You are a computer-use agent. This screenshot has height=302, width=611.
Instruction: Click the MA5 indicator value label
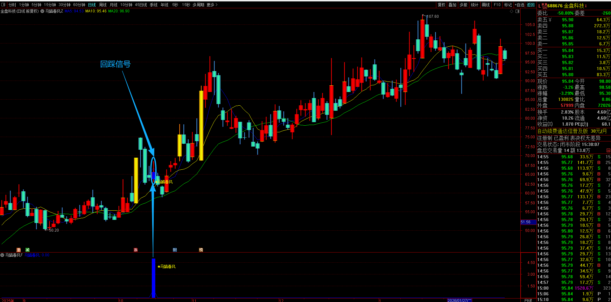74,11
